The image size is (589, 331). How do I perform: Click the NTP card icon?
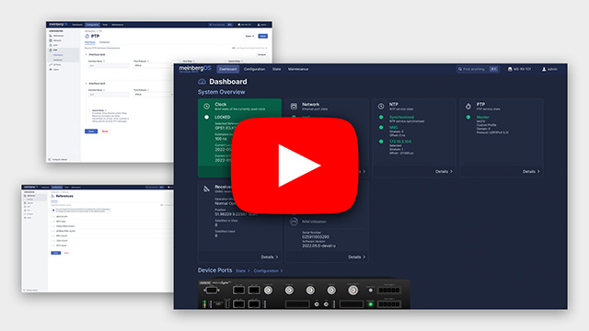point(381,107)
